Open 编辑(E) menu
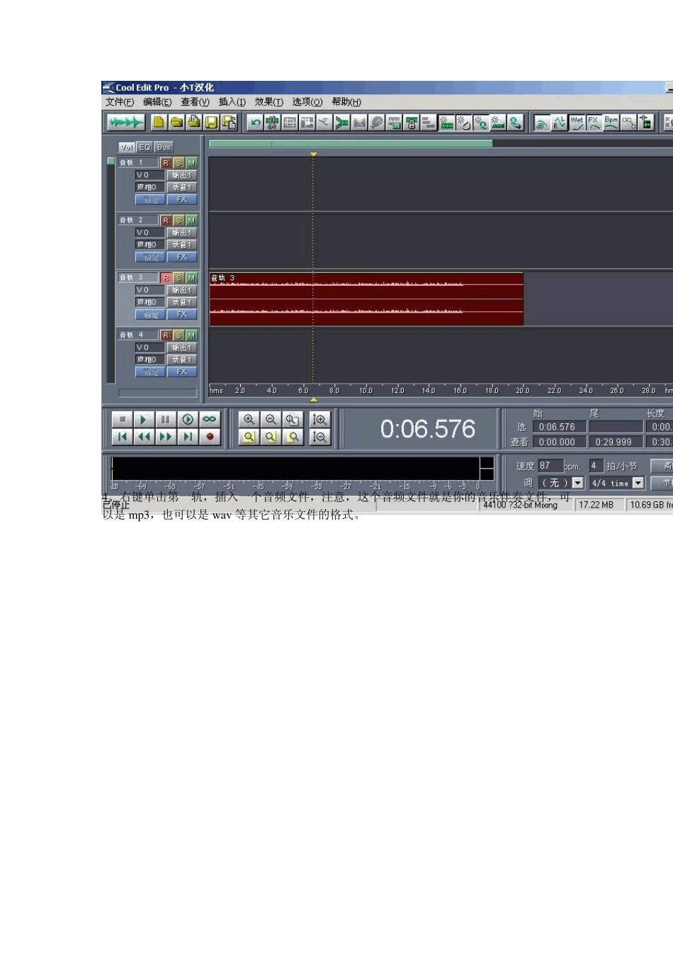673x953 pixels. pos(157,102)
